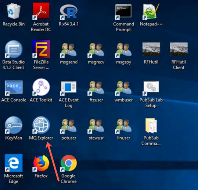The image size is (198, 190).
Task: Click the "MQ Explorer" label text
Action: (41, 138)
